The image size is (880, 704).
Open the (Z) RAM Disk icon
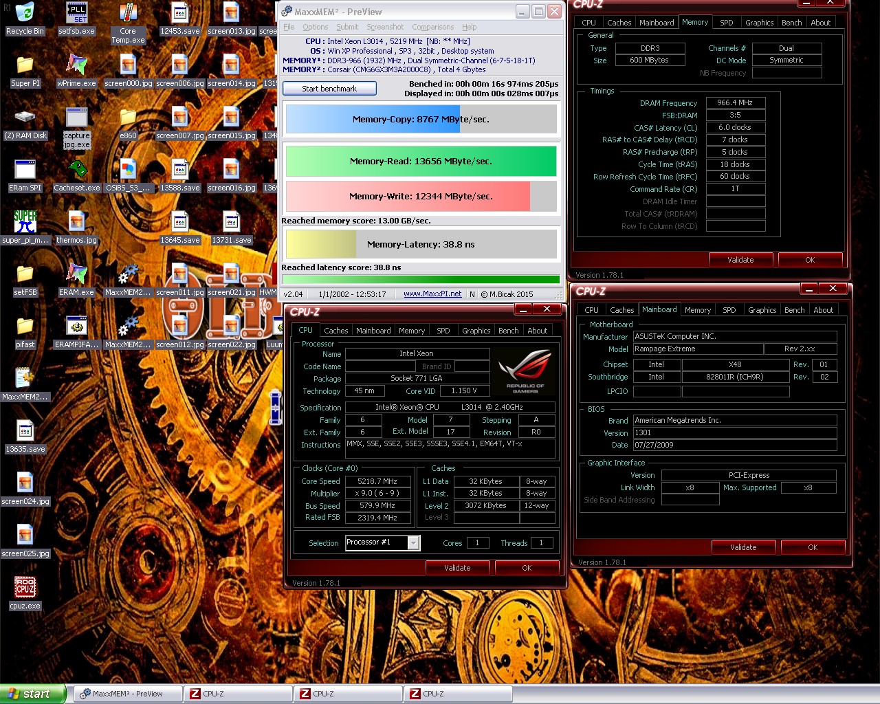tap(25, 123)
